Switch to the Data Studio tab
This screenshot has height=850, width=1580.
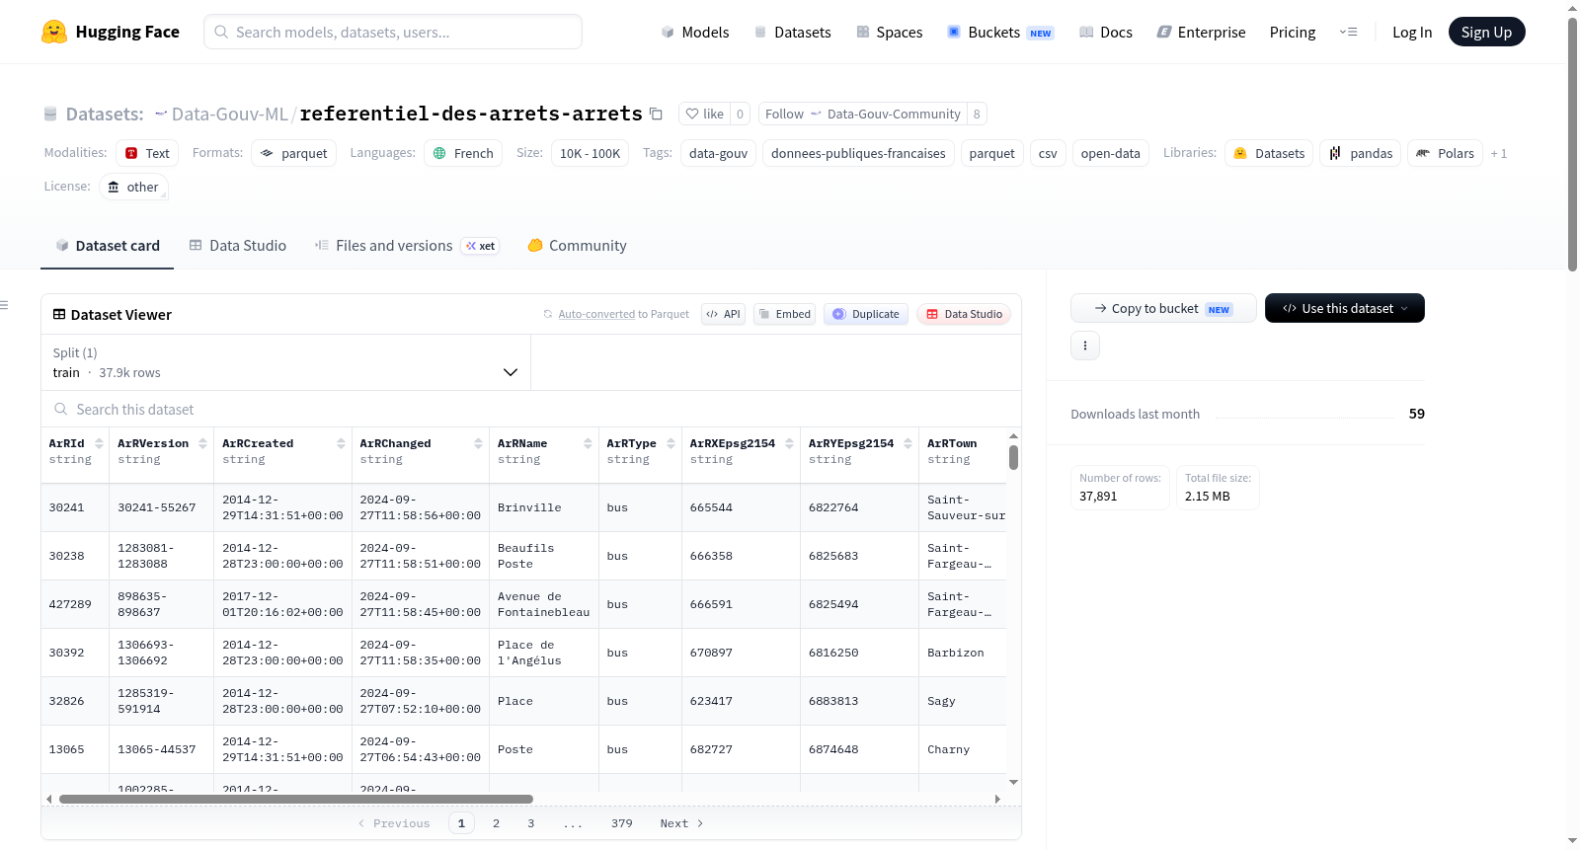(x=237, y=245)
